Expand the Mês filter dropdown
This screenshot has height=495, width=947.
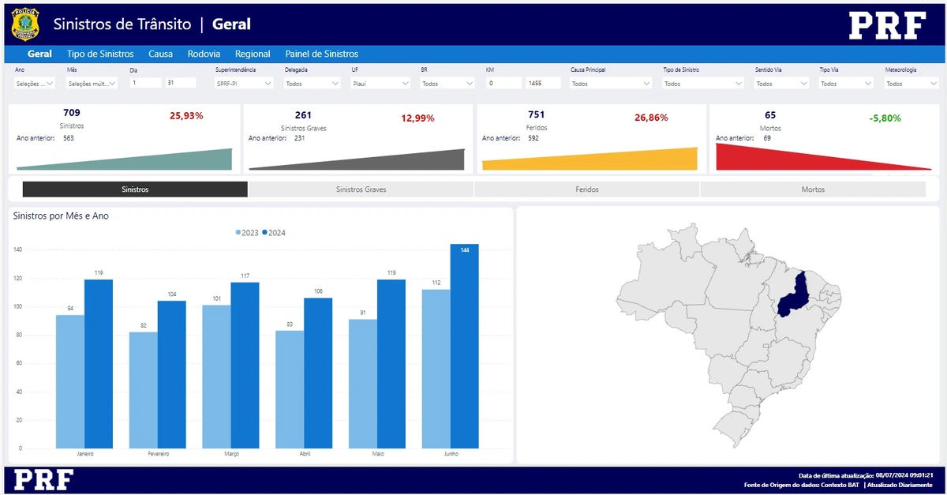click(x=92, y=83)
